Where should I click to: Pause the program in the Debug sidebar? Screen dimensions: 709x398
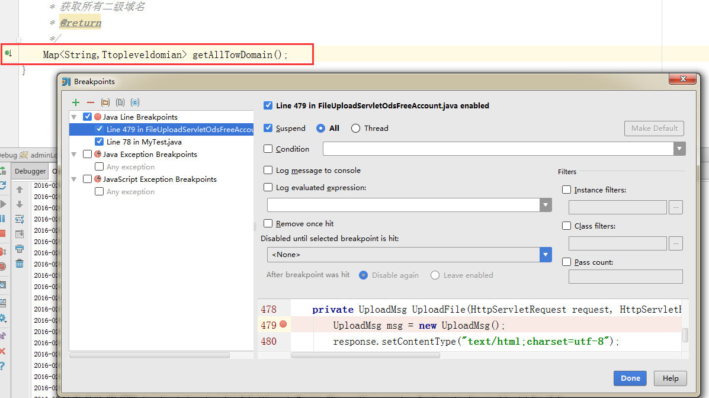tap(2, 219)
